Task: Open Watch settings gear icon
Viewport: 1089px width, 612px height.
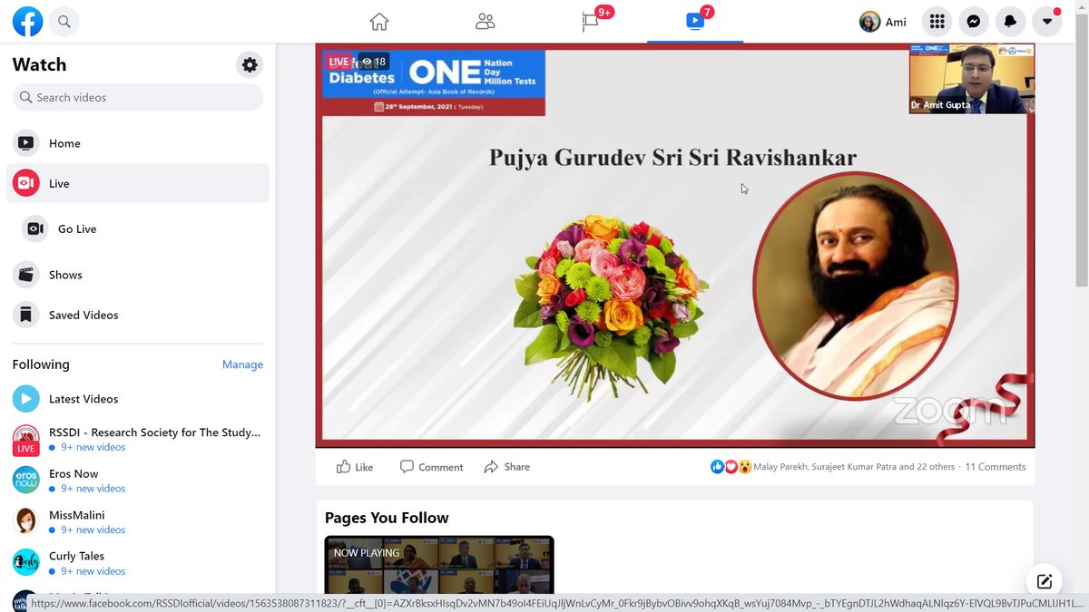Action: point(250,64)
